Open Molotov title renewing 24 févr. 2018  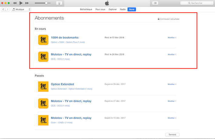coord(71,54)
